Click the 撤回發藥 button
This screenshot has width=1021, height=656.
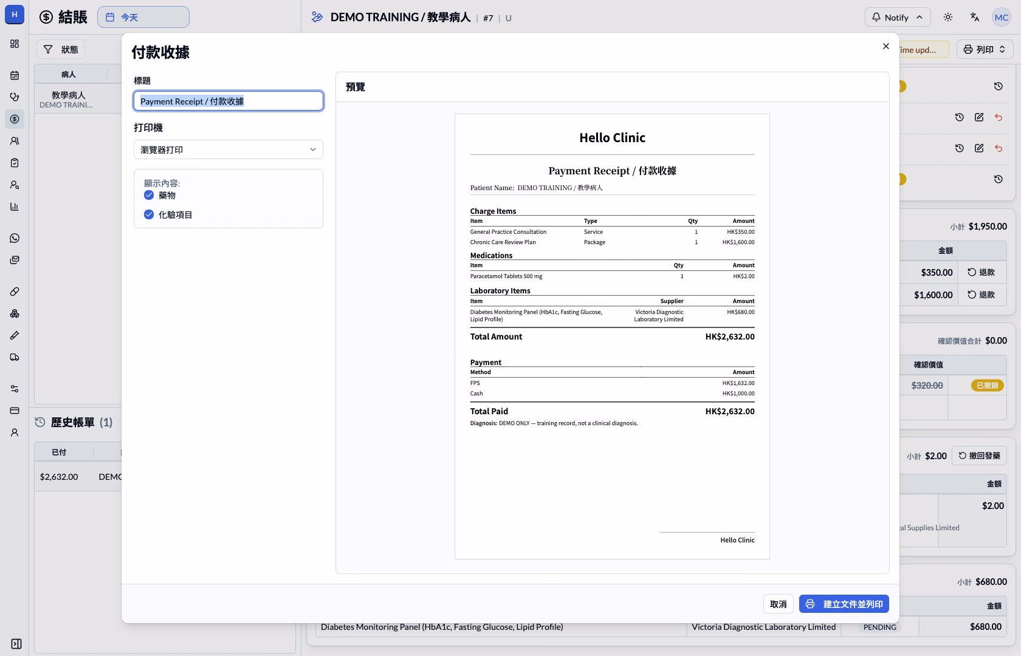click(x=979, y=456)
